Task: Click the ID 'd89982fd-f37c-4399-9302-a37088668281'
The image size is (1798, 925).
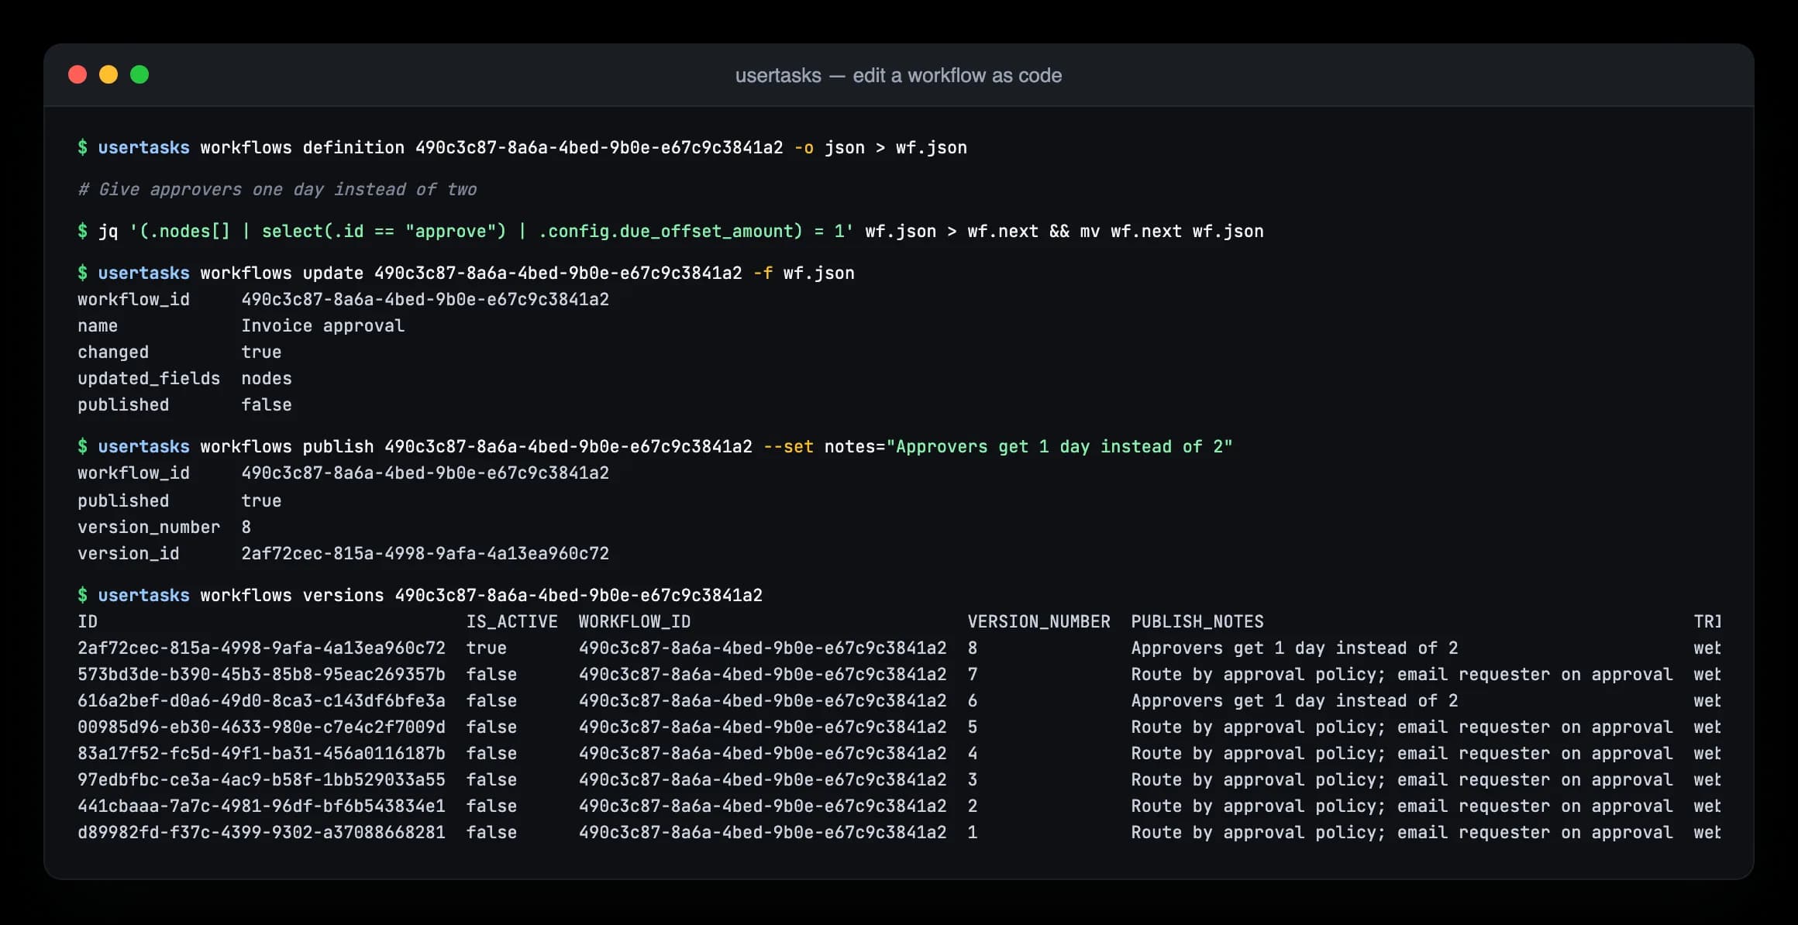Action: [x=261, y=832]
